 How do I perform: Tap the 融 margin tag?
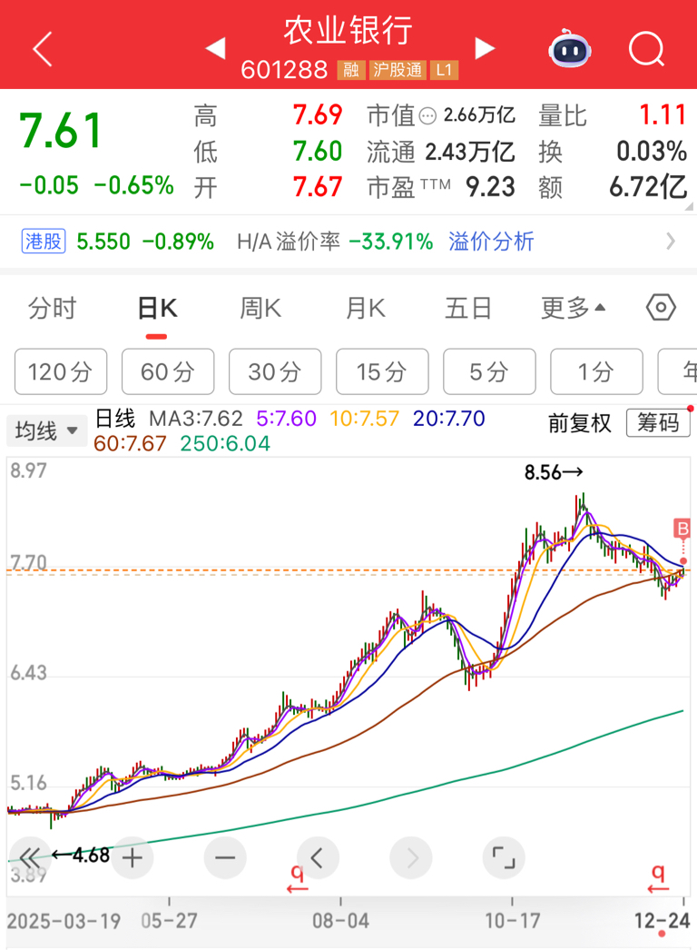(x=351, y=70)
